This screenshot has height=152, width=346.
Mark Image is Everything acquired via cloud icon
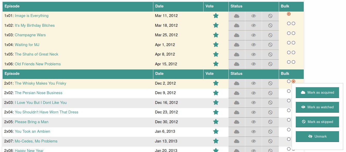[x=237, y=16]
